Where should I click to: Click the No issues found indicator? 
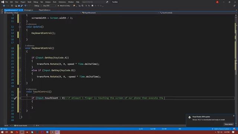[21, 126]
